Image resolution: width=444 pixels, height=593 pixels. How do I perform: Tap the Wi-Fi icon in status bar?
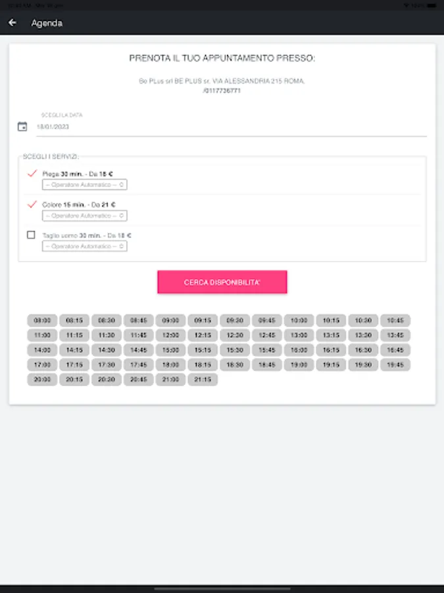pos(407,5)
